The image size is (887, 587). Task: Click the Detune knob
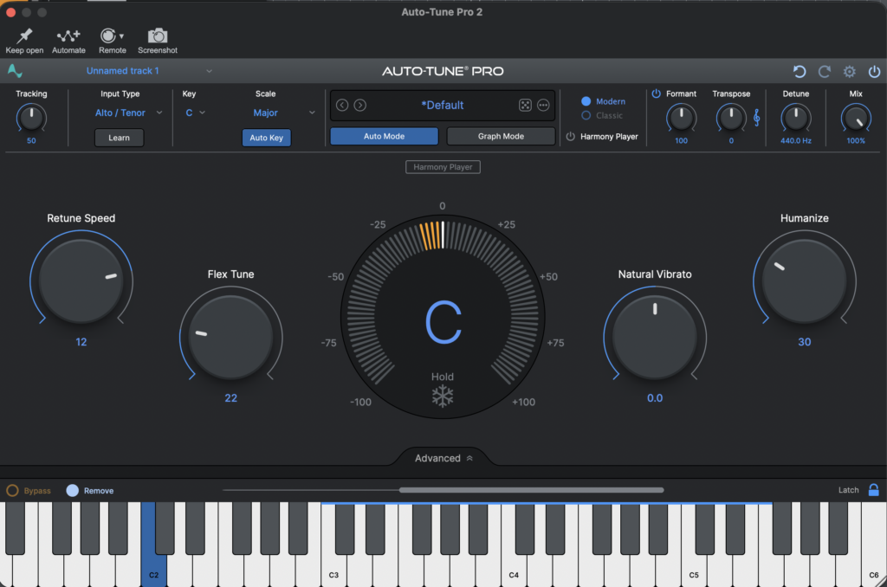[795, 119]
